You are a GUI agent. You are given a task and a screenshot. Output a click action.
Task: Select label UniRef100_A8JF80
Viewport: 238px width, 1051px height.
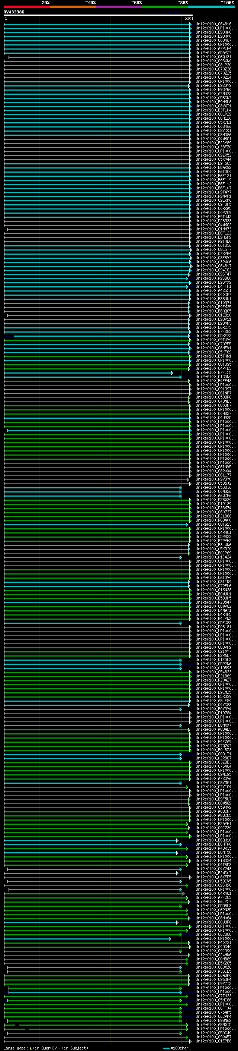[x=213, y=701]
